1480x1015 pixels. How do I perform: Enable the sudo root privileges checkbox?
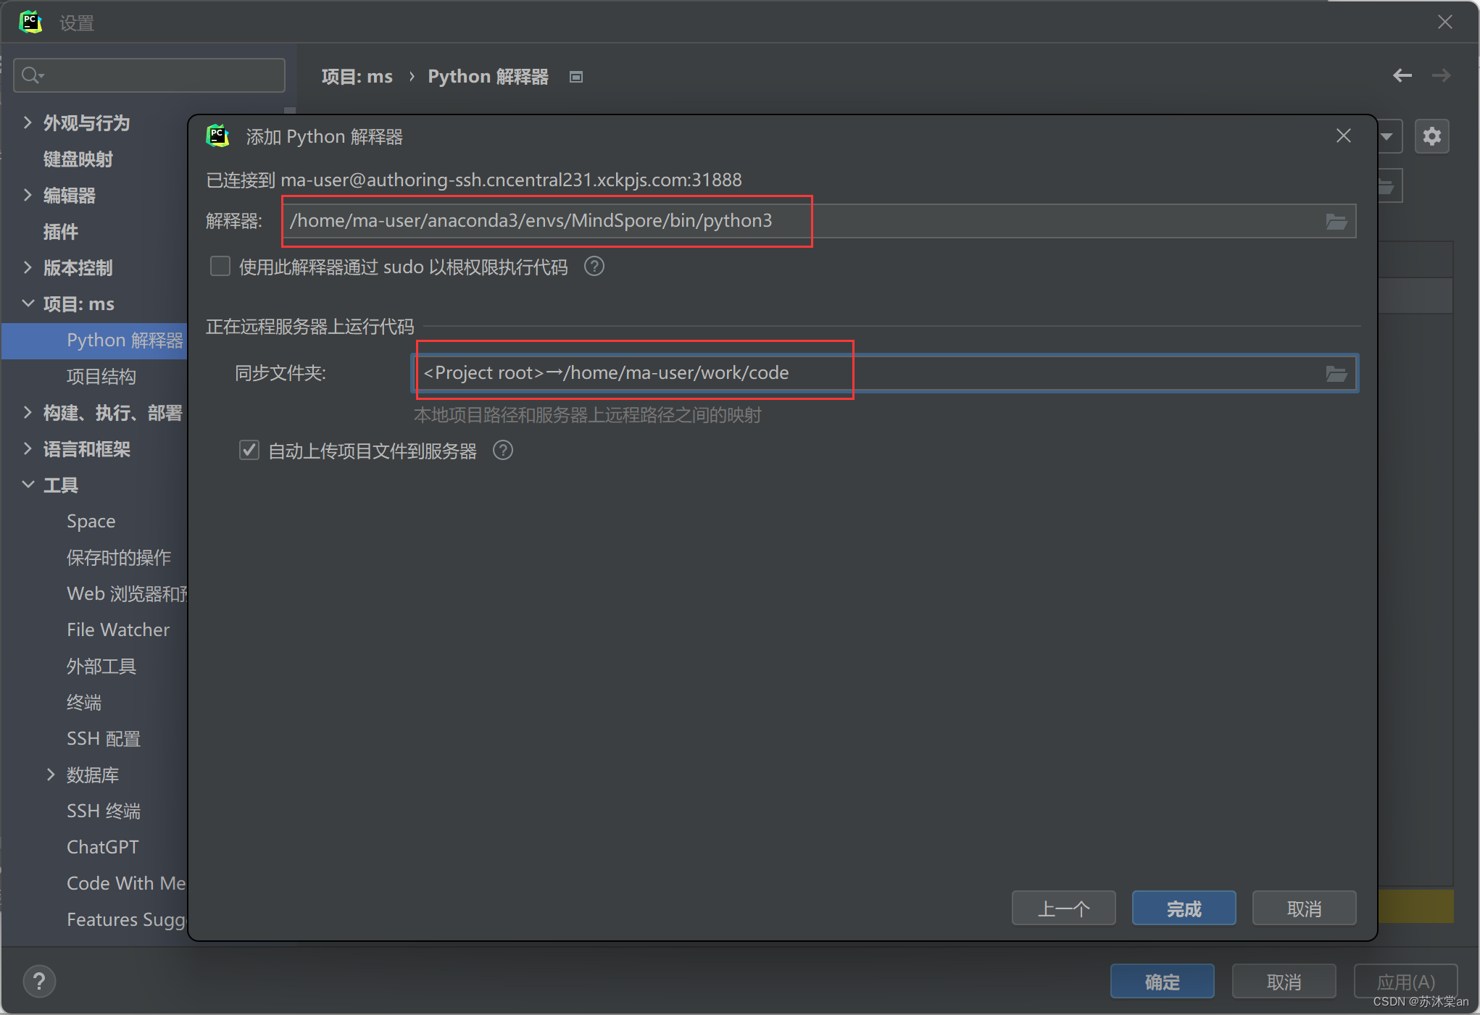[x=220, y=267]
